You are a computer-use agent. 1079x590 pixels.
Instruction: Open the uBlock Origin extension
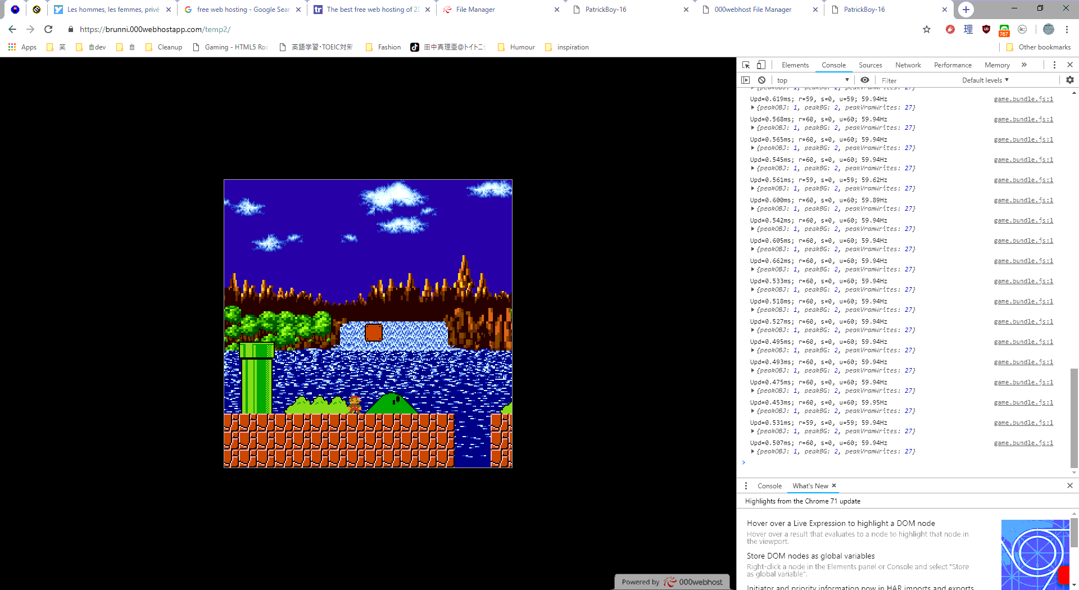[986, 29]
